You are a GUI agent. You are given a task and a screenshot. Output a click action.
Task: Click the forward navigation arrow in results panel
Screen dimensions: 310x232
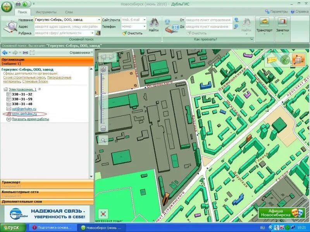click(x=15, y=53)
